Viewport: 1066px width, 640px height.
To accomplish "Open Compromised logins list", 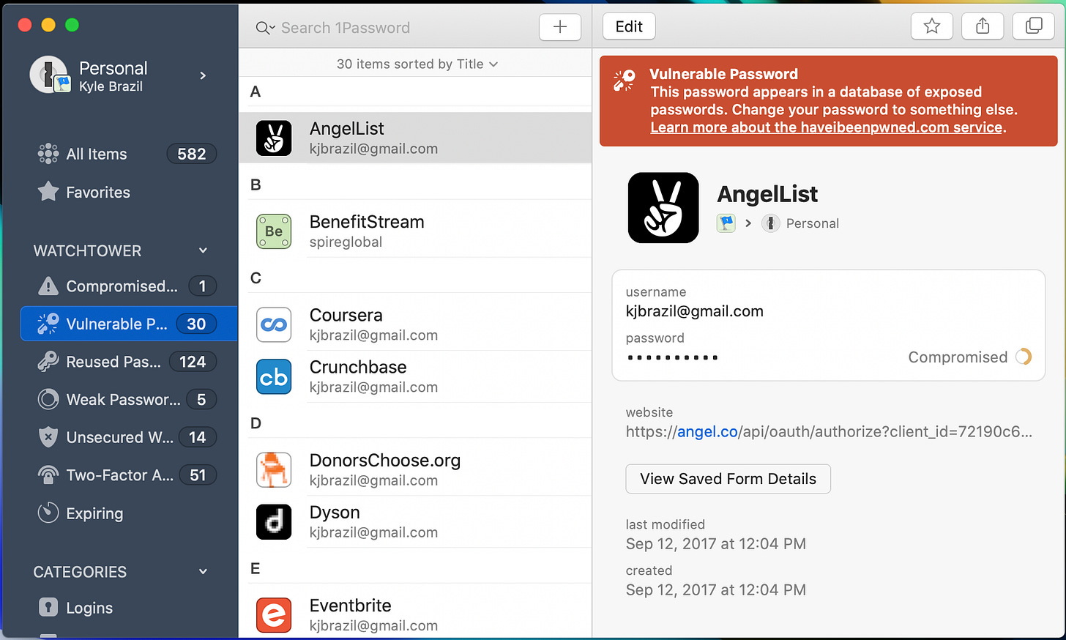I will 126,286.
